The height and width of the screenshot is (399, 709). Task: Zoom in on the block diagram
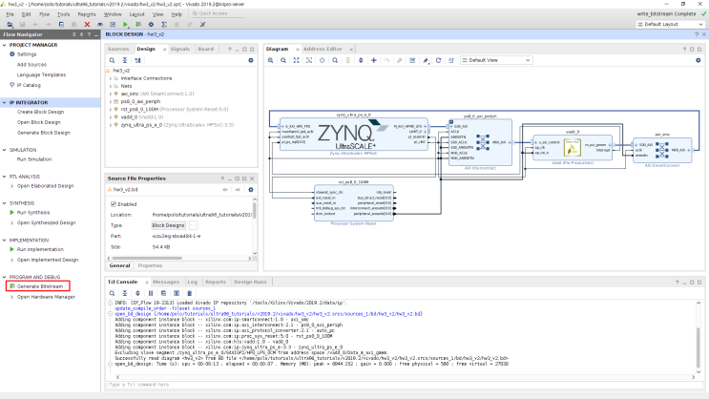coord(271,60)
